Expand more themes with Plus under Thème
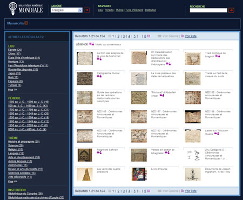The height and width of the screenshot is (200, 243). tap(12, 182)
